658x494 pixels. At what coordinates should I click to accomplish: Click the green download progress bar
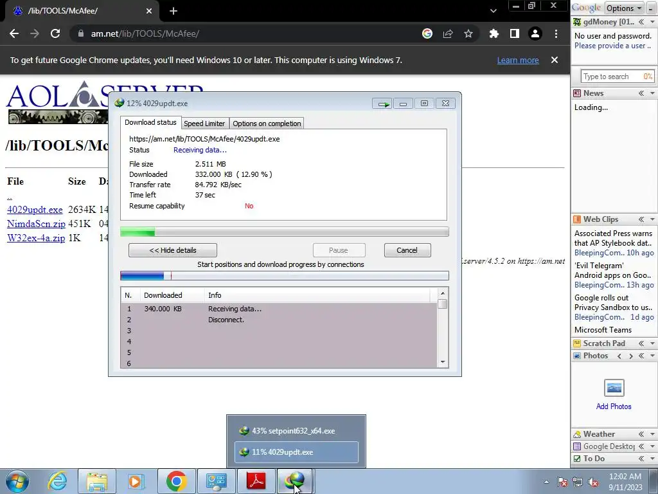click(x=285, y=232)
